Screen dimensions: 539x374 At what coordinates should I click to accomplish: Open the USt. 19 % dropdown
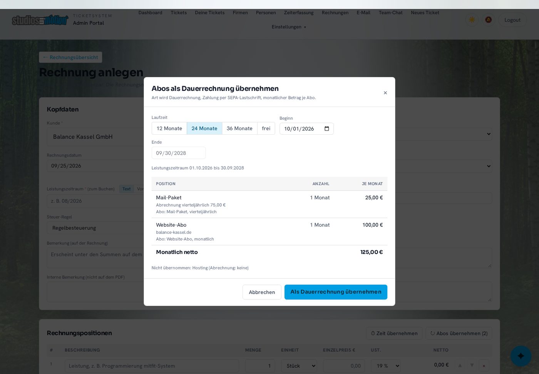coord(386,366)
